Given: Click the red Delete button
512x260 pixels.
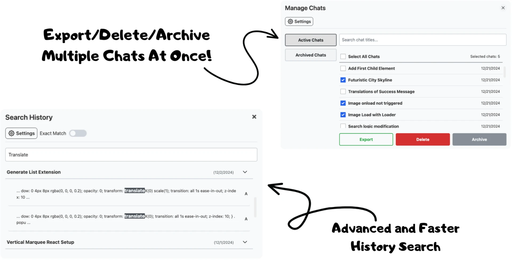Looking at the screenshot, I should coord(423,139).
